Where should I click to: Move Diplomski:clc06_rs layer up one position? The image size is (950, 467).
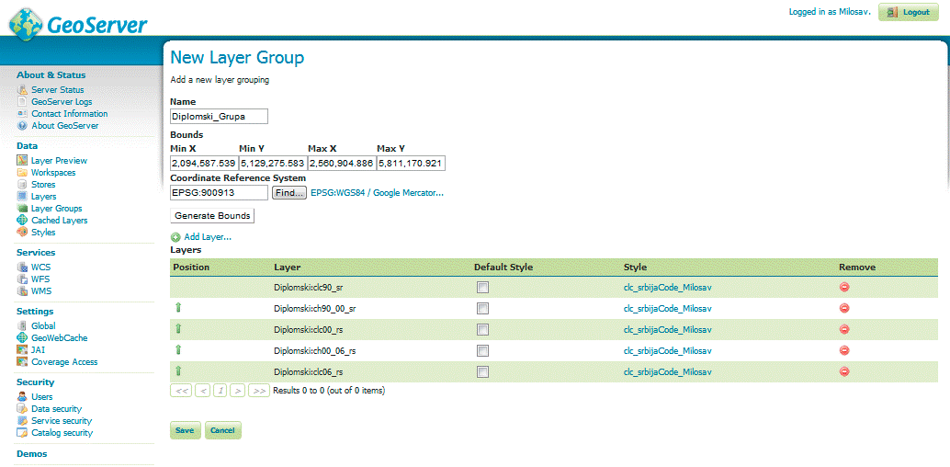pos(178,371)
